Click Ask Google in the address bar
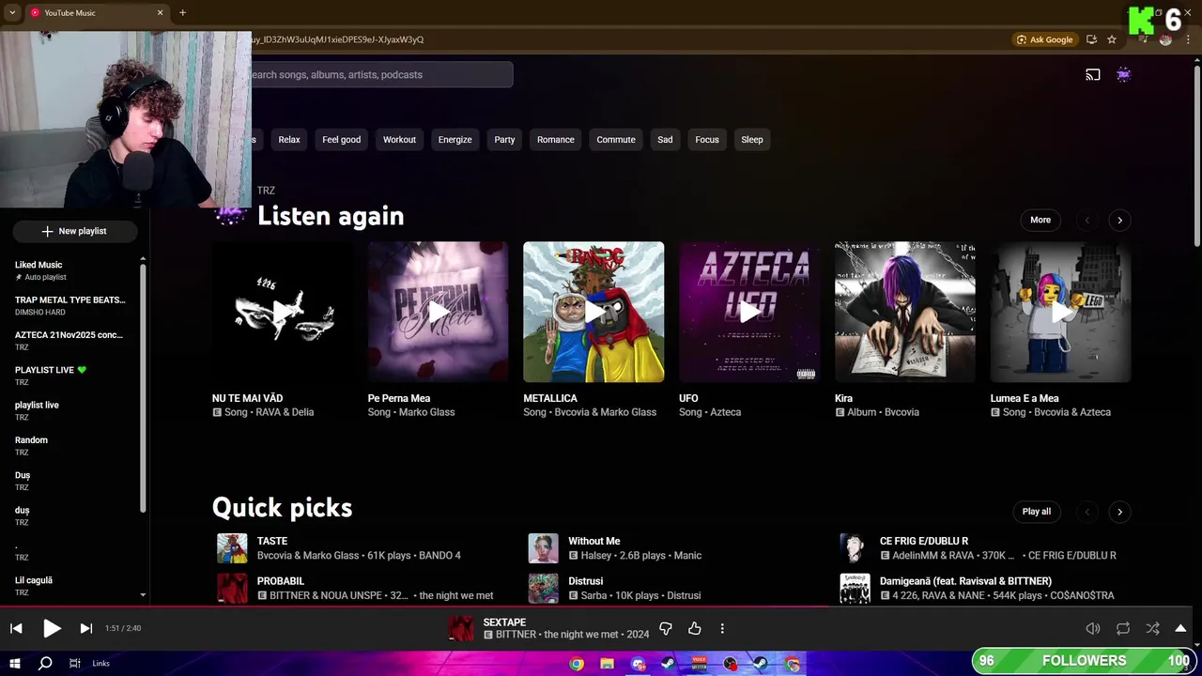Screen dimensions: 1202x676 coord(1044,39)
